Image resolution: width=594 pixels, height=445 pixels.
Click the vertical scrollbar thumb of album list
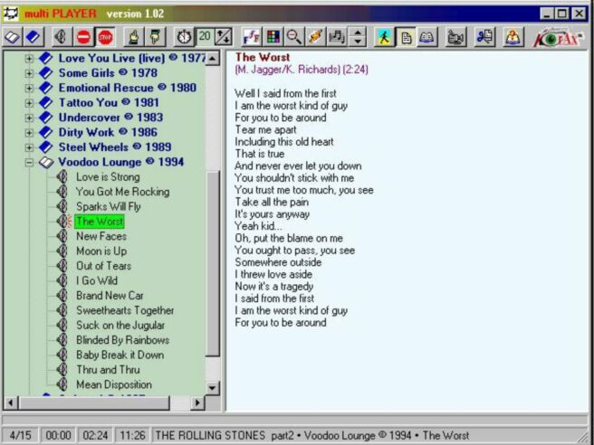click(x=214, y=264)
